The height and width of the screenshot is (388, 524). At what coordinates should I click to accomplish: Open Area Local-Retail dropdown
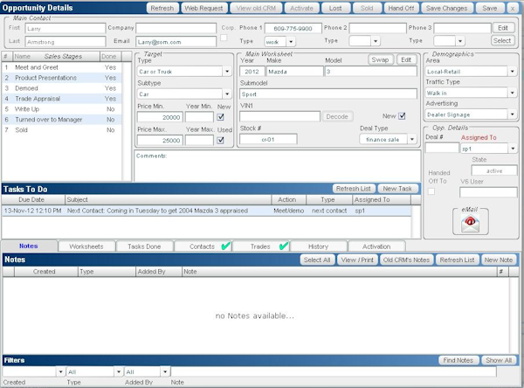[512, 72]
